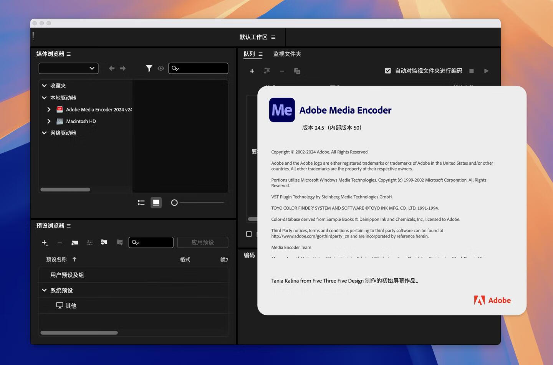
Task: Open the Preset Browser panel menu icon
Action: pos(69,226)
